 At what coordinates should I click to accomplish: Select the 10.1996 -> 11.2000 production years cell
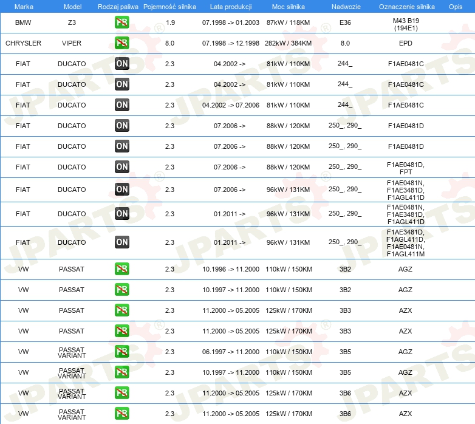tap(231, 269)
